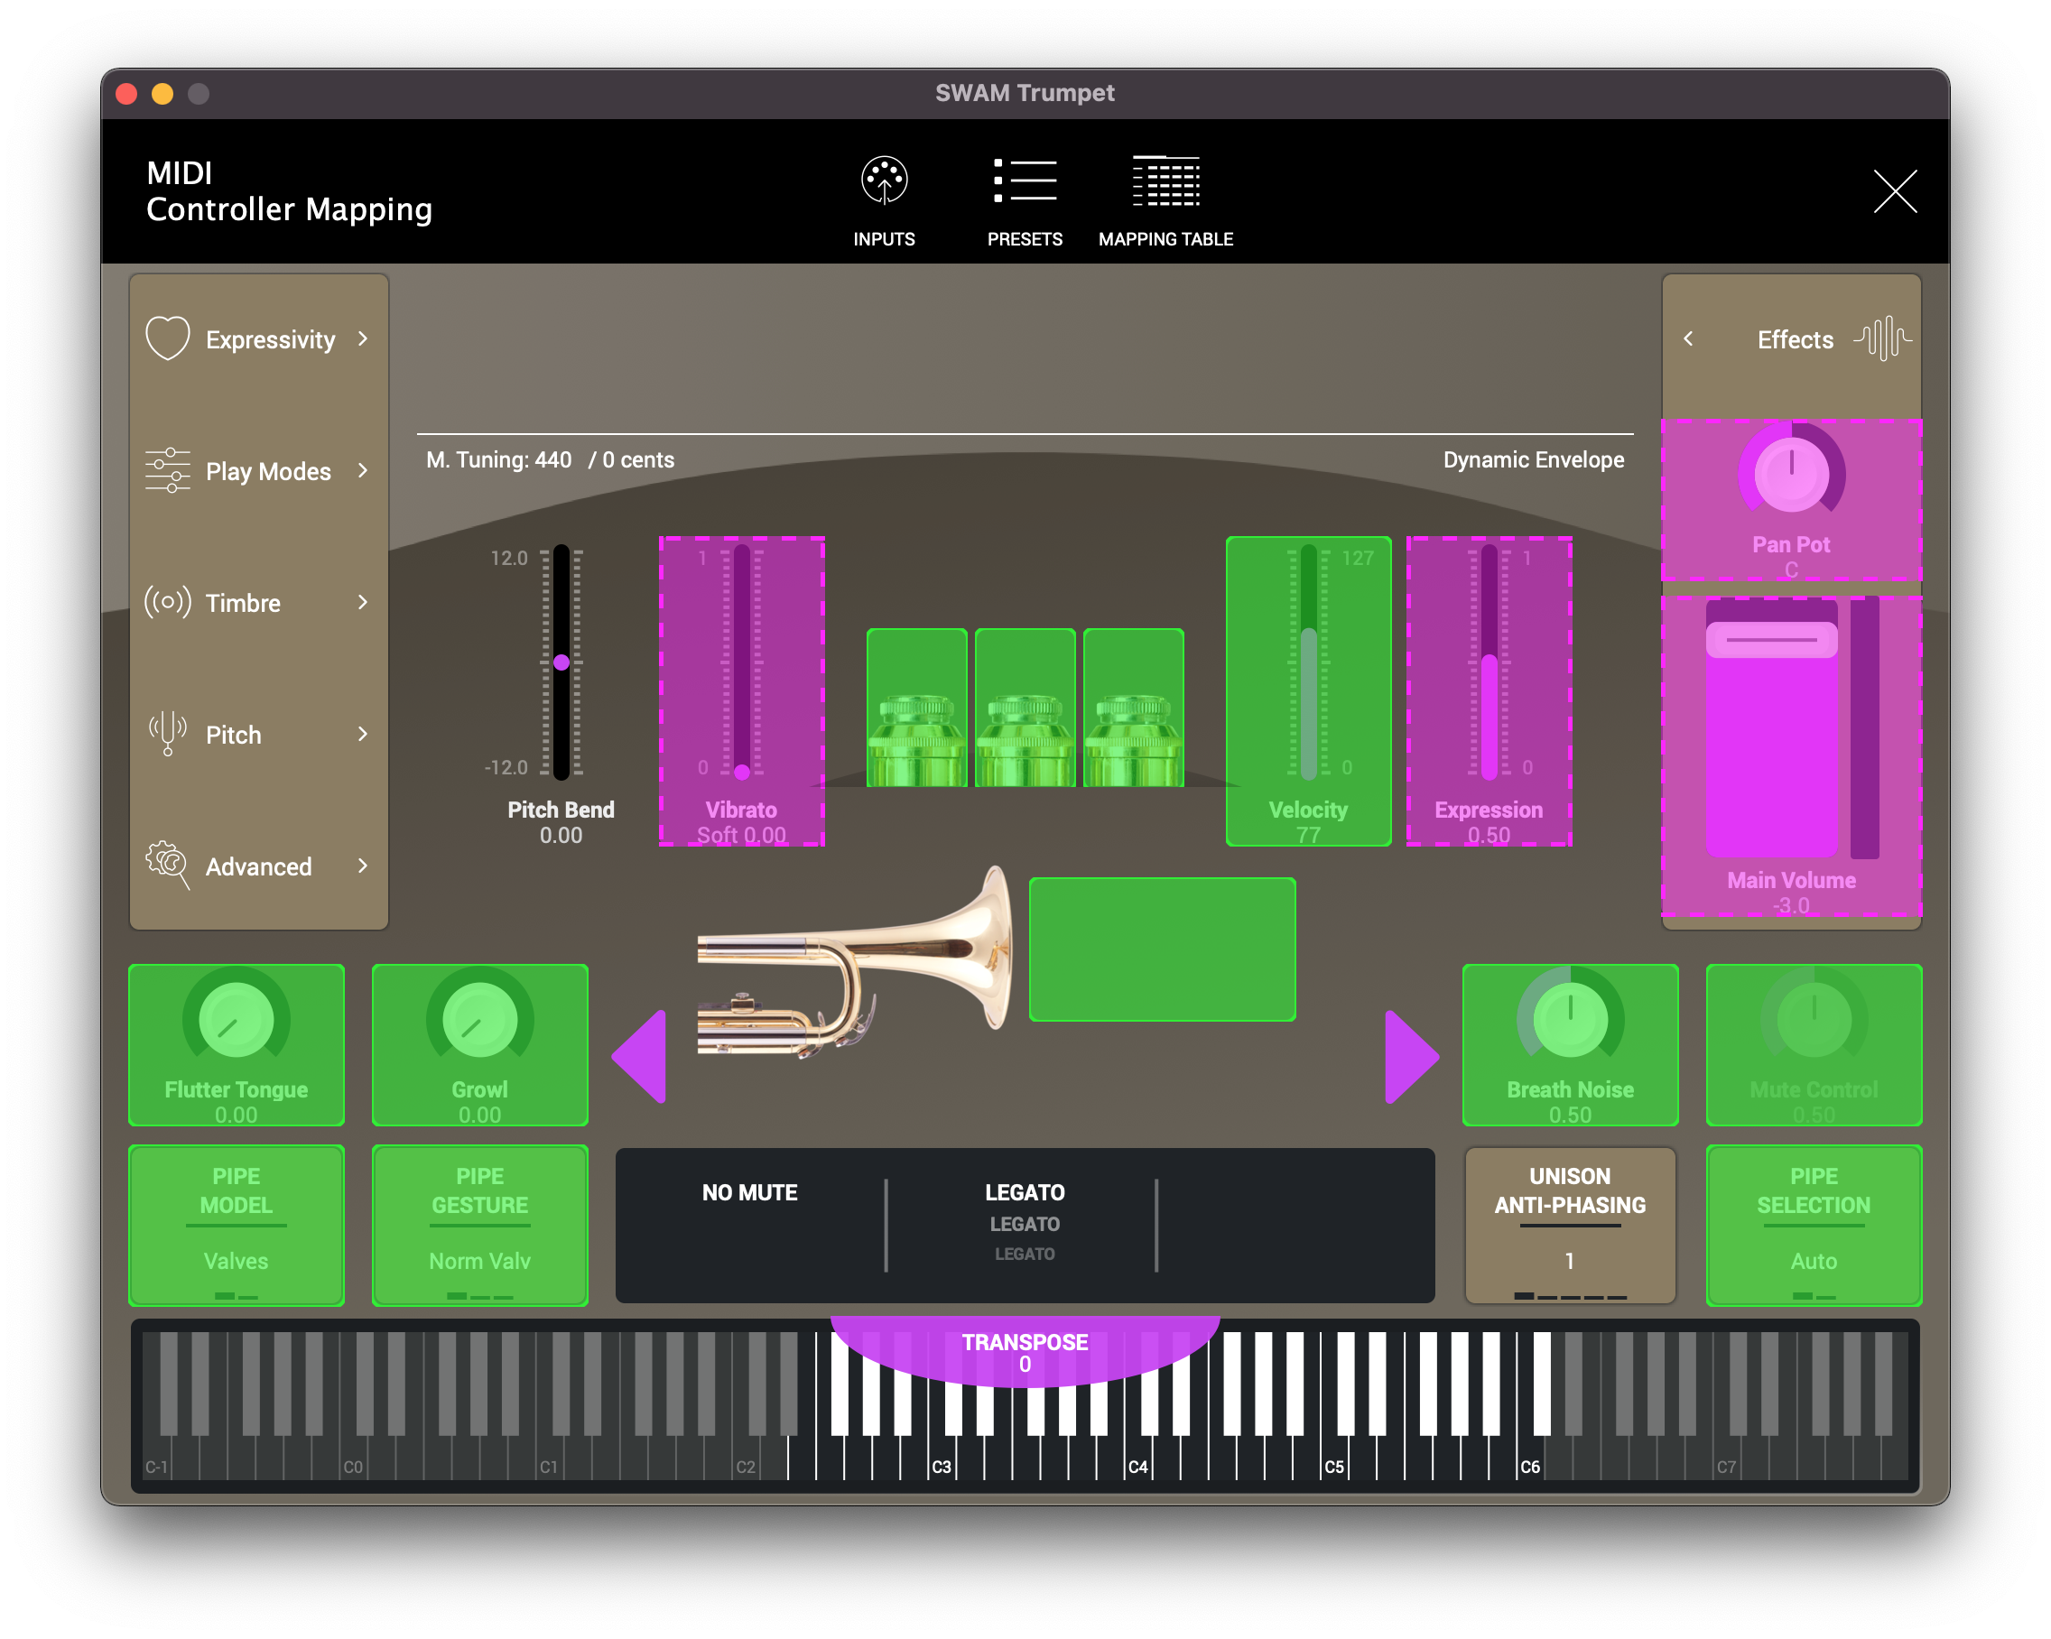2051x1639 pixels.
Task: Click the C3 key on keyboard
Action: click(940, 1458)
